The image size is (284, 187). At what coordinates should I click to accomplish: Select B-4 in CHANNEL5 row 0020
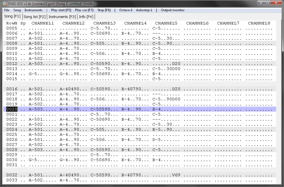tap(157, 109)
